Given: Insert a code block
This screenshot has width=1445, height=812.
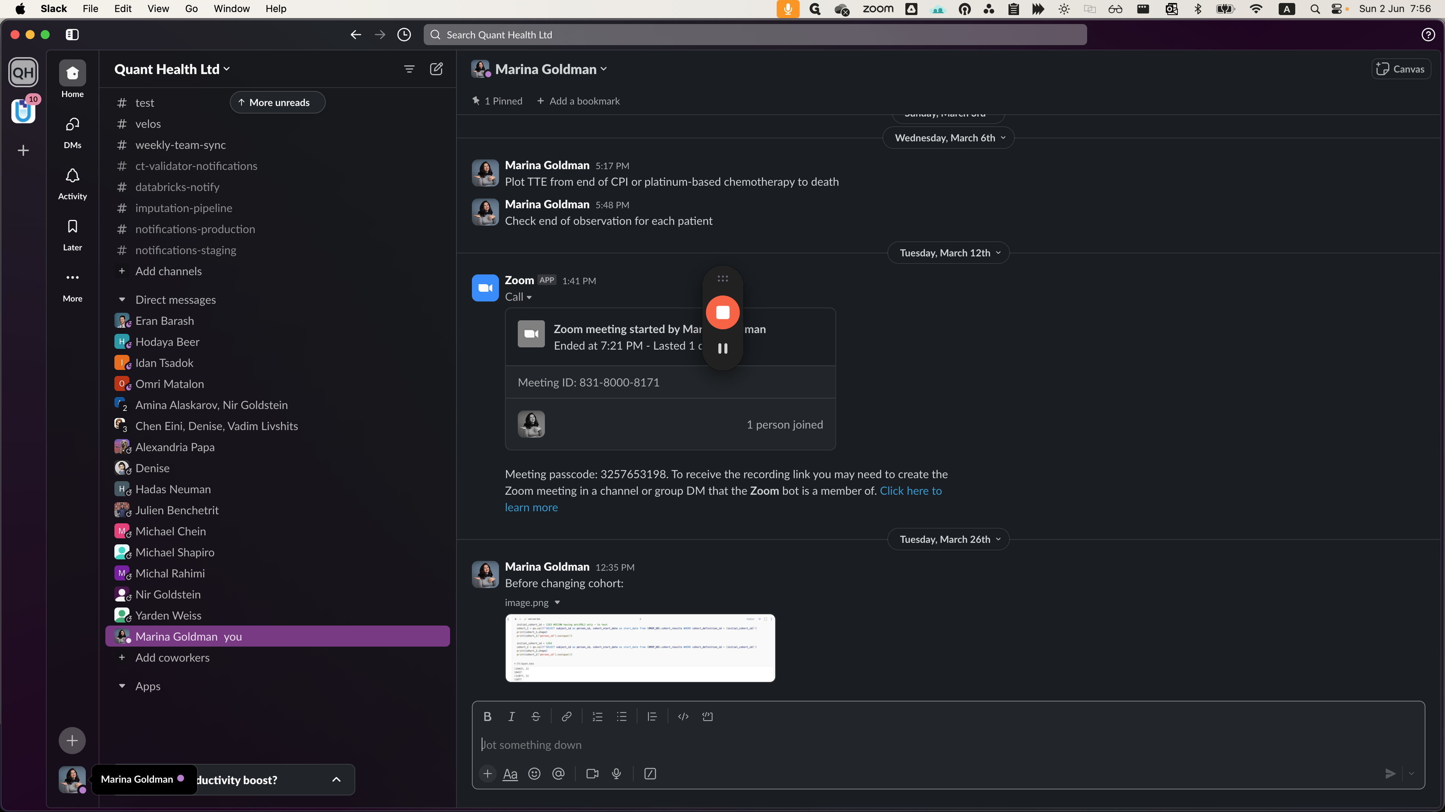Looking at the screenshot, I should (x=707, y=716).
